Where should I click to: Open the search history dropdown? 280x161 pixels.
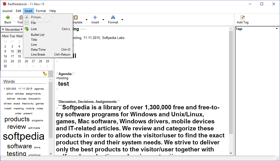pyautogui.click(x=50, y=74)
